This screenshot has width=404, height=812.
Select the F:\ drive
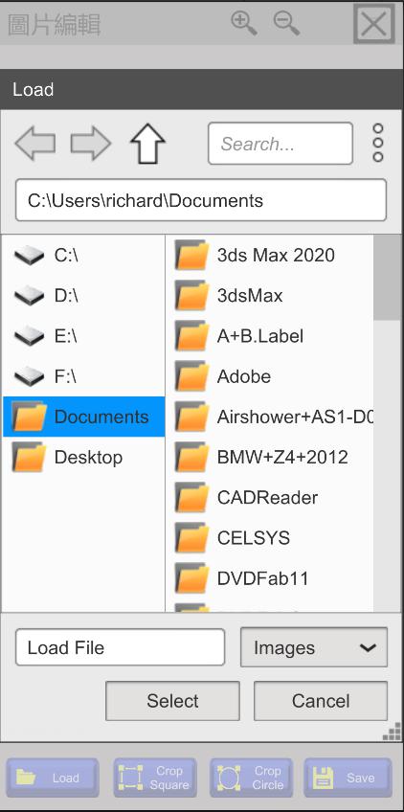tap(83, 376)
